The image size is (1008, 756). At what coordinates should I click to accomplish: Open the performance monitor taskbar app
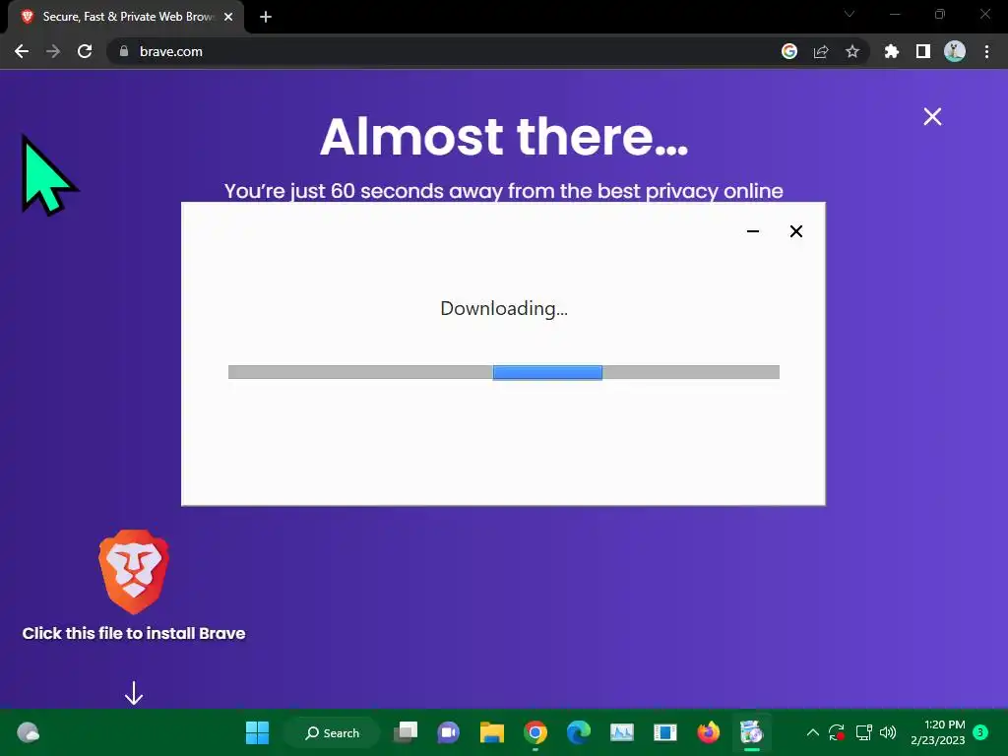coord(622,732)
